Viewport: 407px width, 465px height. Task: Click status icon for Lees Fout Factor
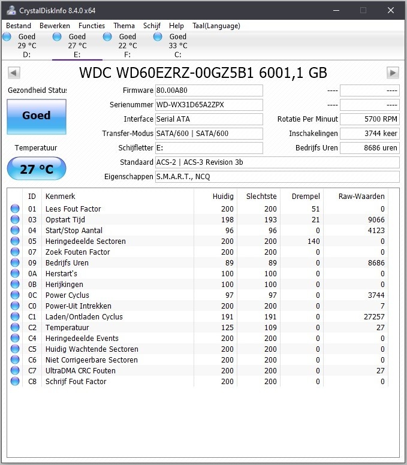[15, 209]
